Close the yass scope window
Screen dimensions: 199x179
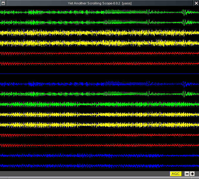tap(196, 3)
